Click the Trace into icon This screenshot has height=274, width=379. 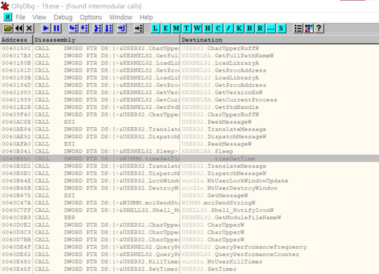click(98, 29)
